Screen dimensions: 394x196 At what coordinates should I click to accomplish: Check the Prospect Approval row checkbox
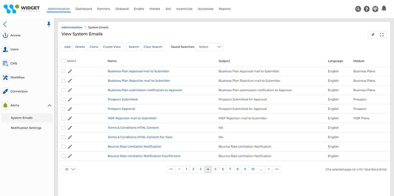click(x=63, y=109)
